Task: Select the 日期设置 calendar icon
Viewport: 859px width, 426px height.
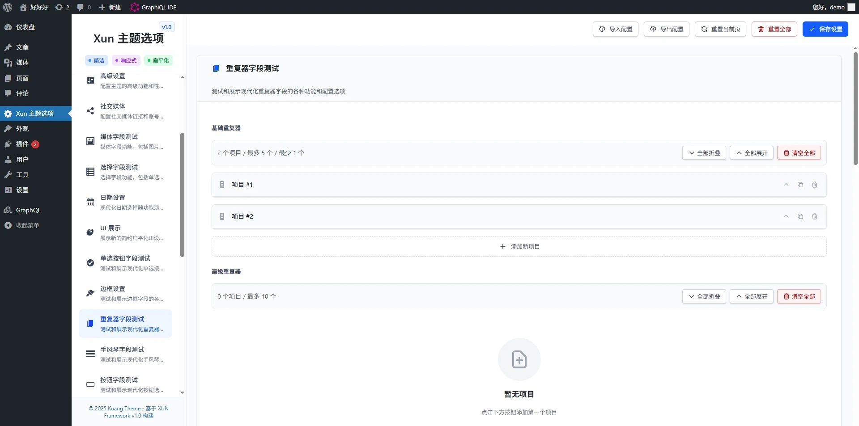Action: [x=90, y=202]
